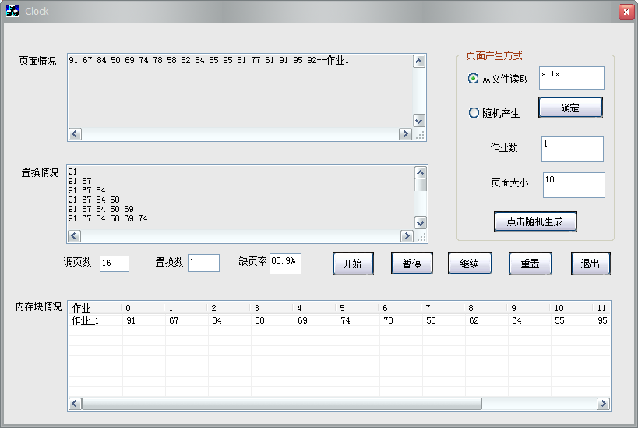Click the 开始 button
This screenshot has width=638, height=428.
pos(353,264)
